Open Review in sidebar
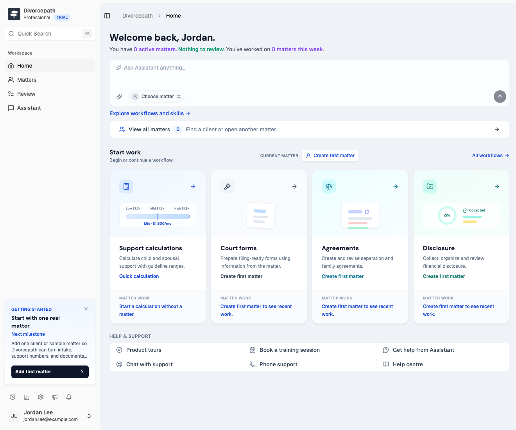Screen dimensions: 516x430 [x=50, y=94]
